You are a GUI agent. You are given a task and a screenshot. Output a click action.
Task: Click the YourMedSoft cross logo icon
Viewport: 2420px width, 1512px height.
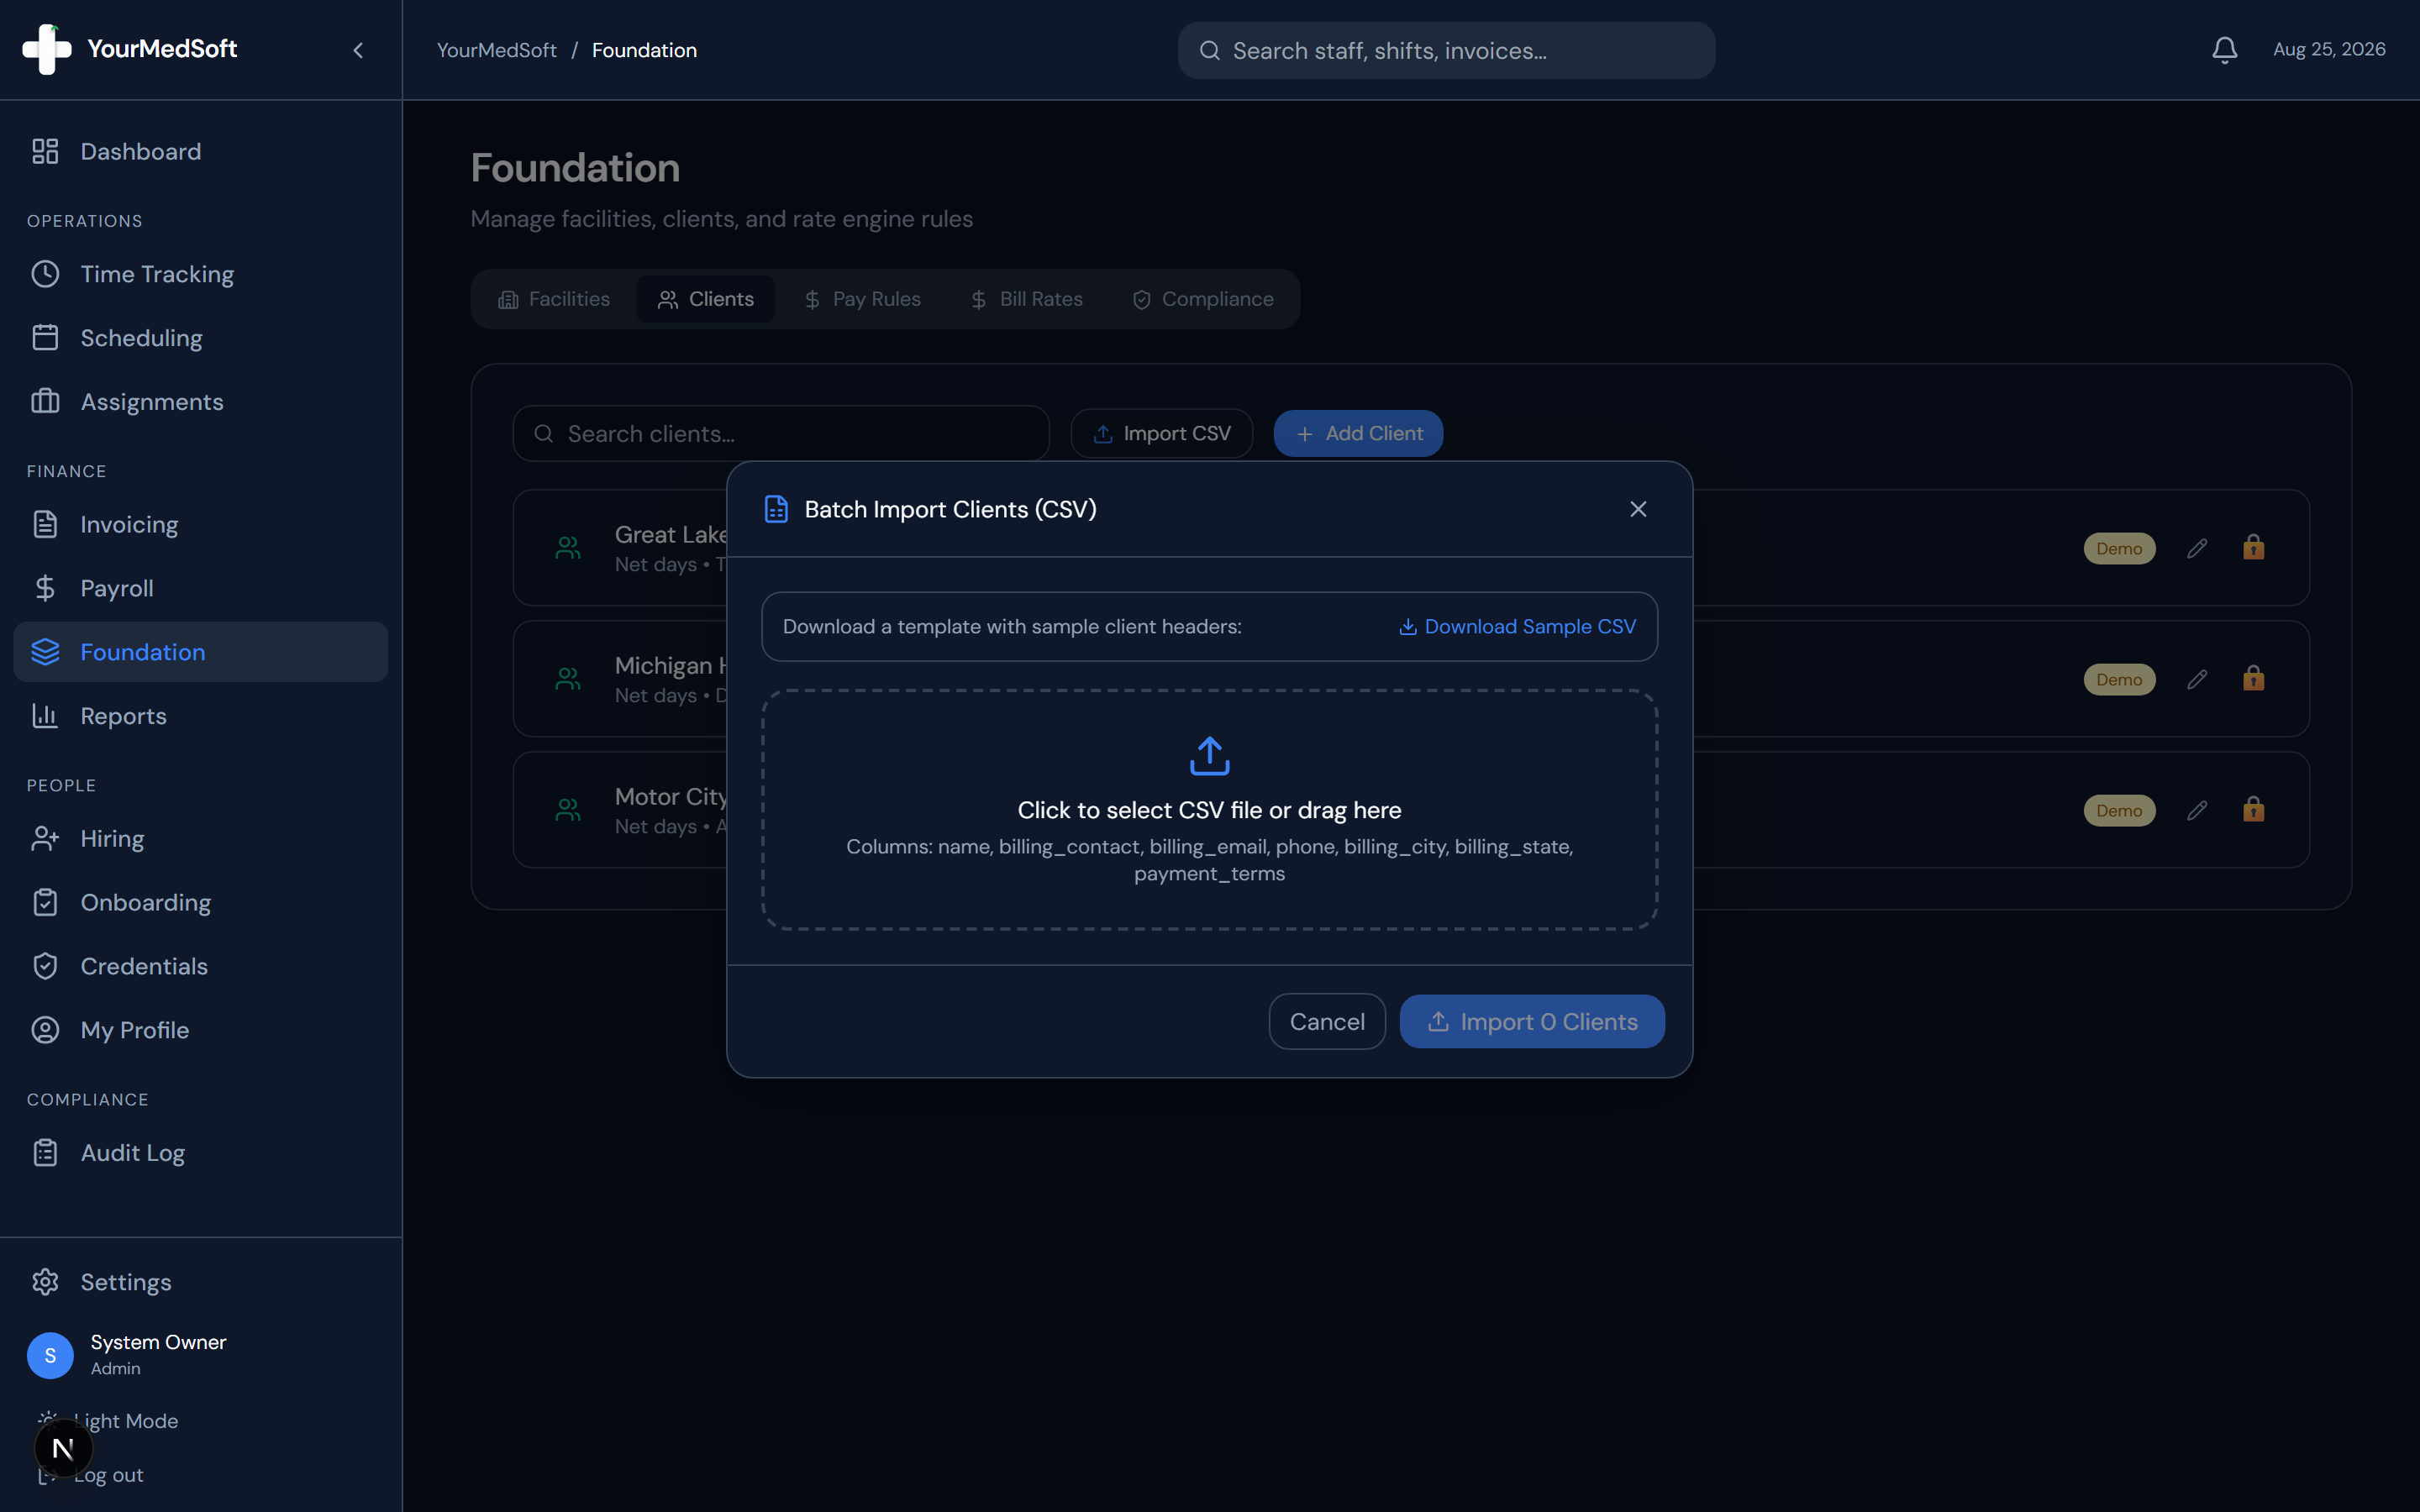pyautogui.click(x=47, y=49)
